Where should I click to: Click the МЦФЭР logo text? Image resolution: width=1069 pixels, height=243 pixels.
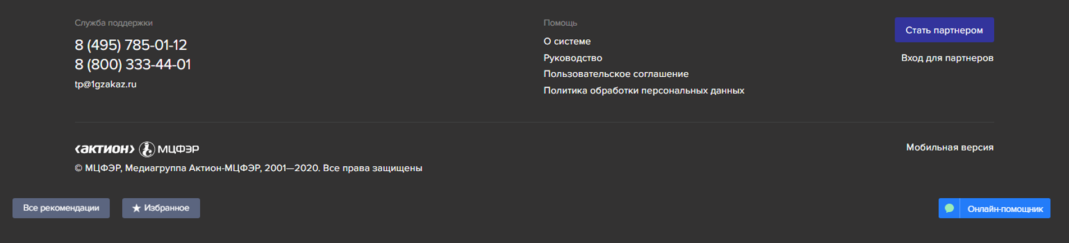click(x=179, y=149)
